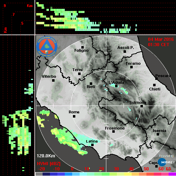This screenshot has width=176, height=176.
Task: Click the gray swatch in color scale
Action: pyautogui.click(x=39, y=174)
